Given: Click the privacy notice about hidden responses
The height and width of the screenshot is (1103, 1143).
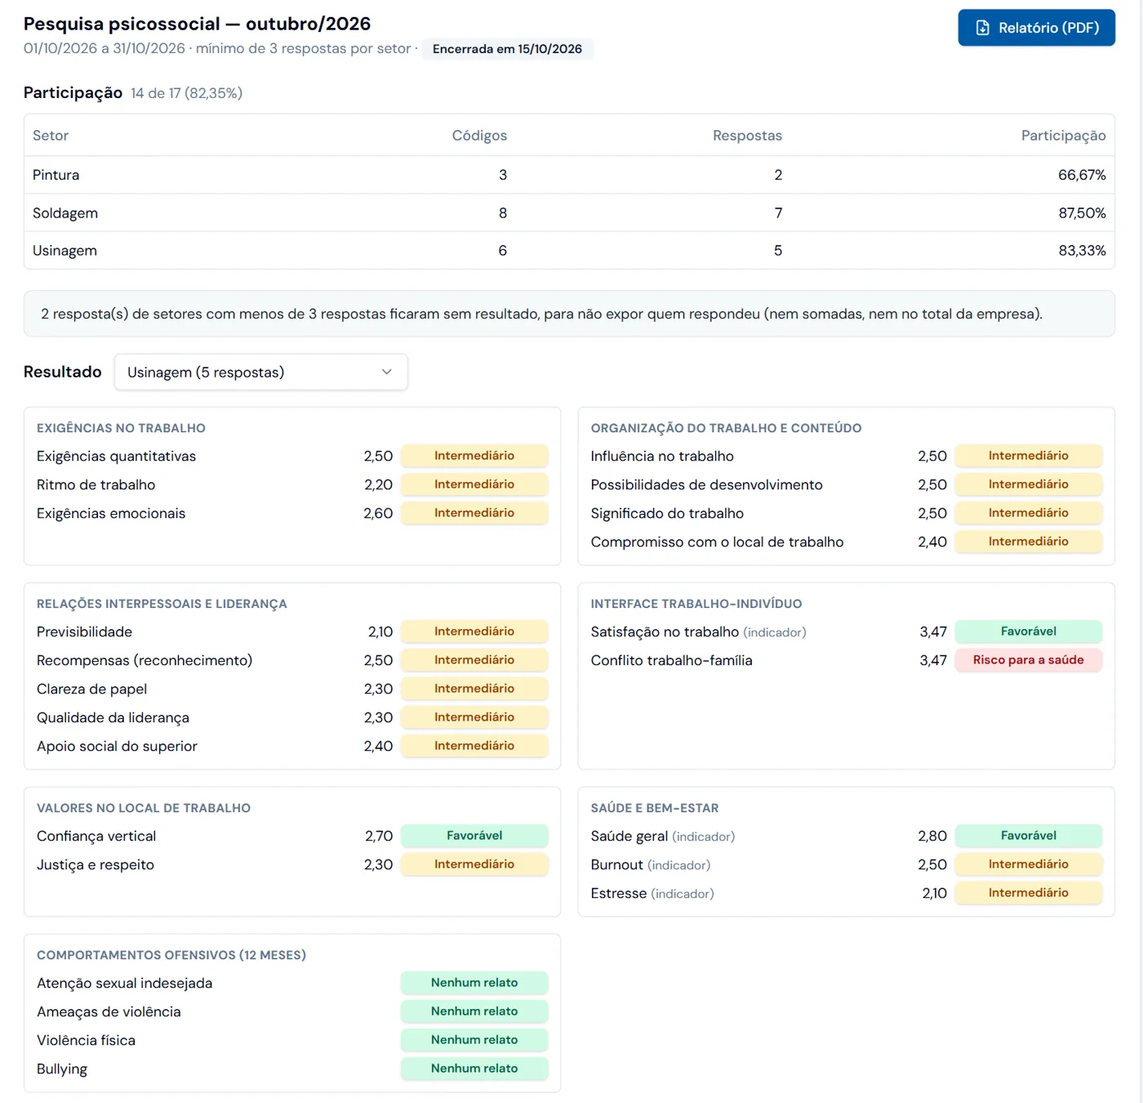Looking at the screenshot, I should coord(569,314).
